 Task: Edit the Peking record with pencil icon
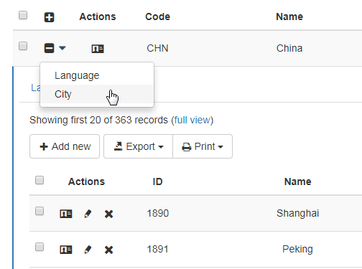tap(88, 250)
